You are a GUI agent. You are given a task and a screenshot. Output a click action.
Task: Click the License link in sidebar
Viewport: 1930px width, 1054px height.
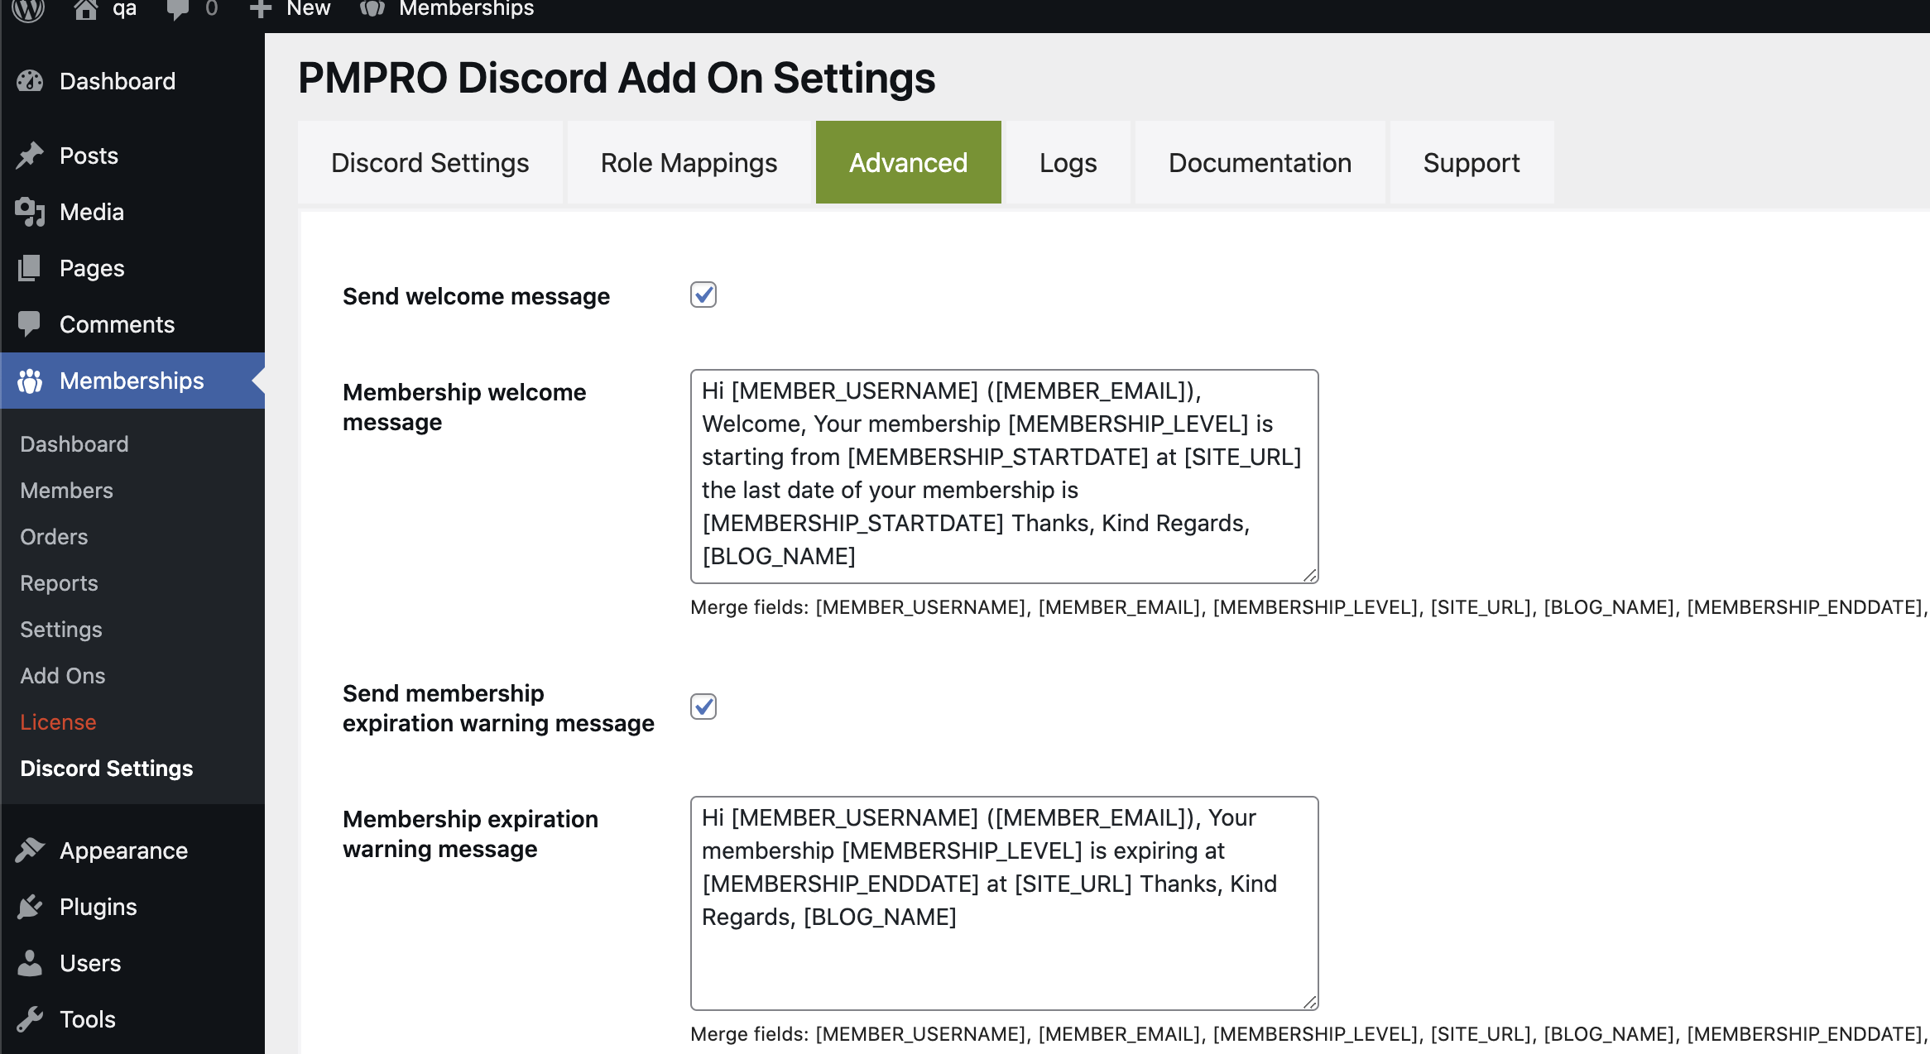pyautogui.click(x=59, y=721)
